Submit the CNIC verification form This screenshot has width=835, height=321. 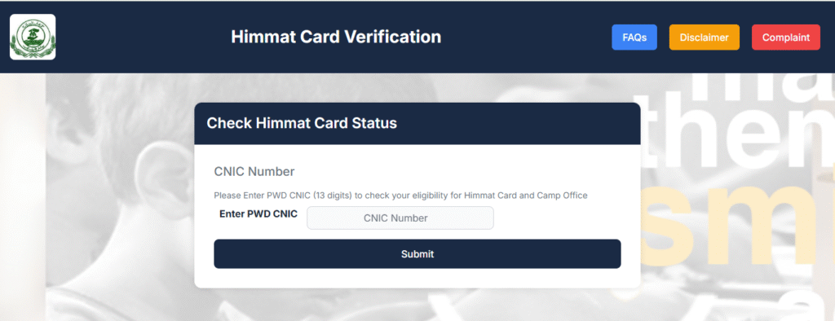(x=417, y=254)
